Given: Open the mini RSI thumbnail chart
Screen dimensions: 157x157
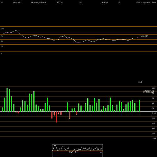Looking at the screenshot, I should coord(78,150).
